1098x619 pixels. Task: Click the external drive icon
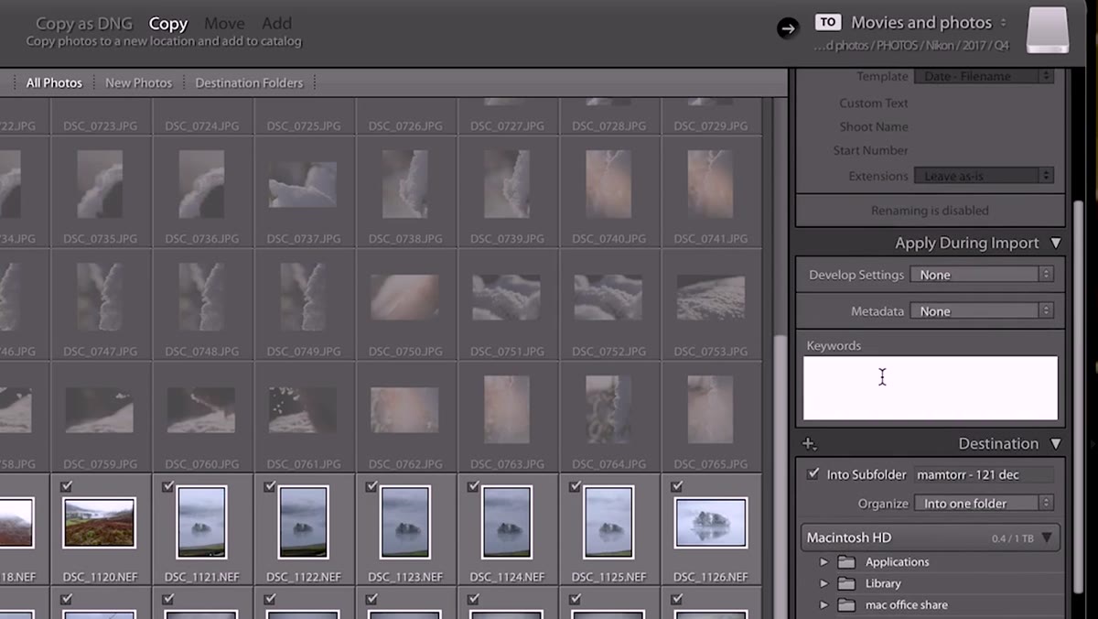[x=1048, y=31]
